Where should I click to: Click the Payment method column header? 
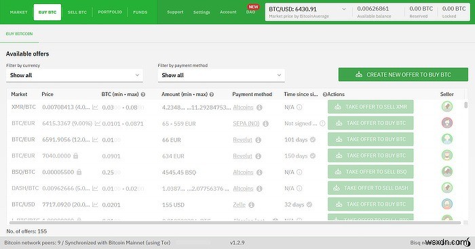252,94
